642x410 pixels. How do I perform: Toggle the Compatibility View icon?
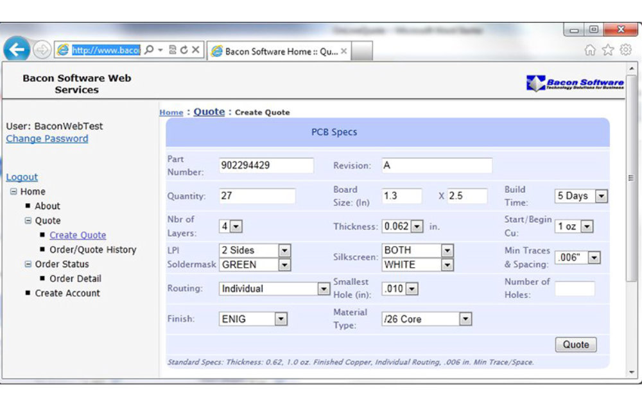(x=172, y=50)
